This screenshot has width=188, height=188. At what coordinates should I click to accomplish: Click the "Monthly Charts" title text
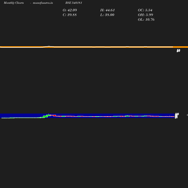pyautogui.click(x=14, y=3)
